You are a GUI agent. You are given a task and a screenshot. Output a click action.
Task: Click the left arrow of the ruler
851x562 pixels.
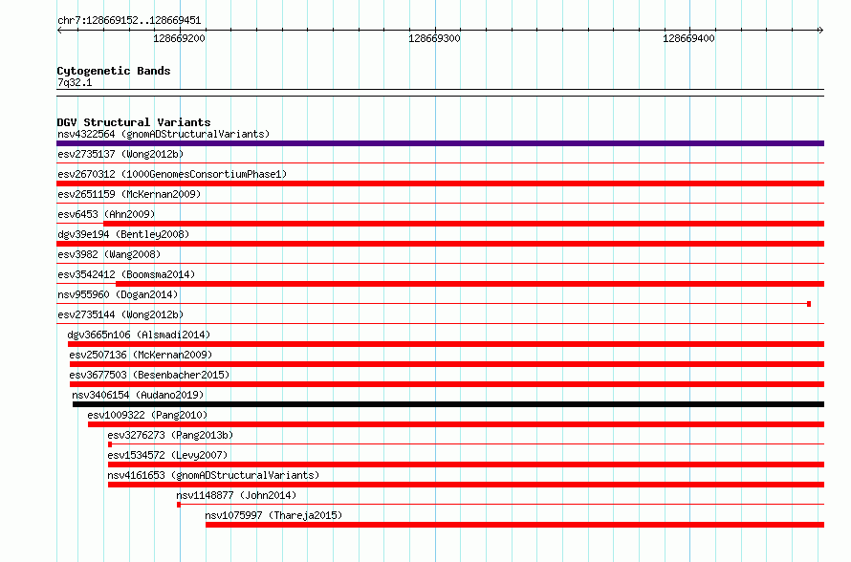[x=59, y=30]
